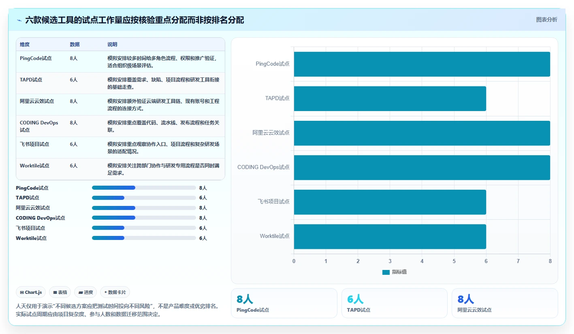Click the Worktile试点 label beside its progress bar
Screen dimensions: 574x334
pos(31,238)
